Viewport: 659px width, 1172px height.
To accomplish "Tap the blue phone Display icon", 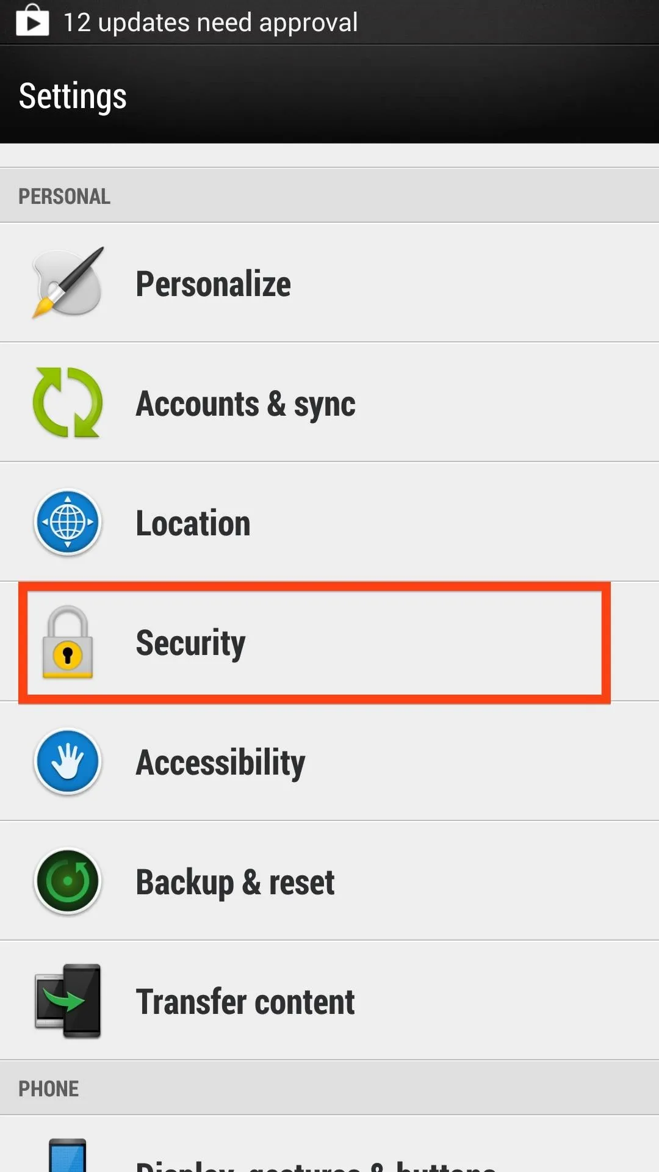I will coord(68,1155).
